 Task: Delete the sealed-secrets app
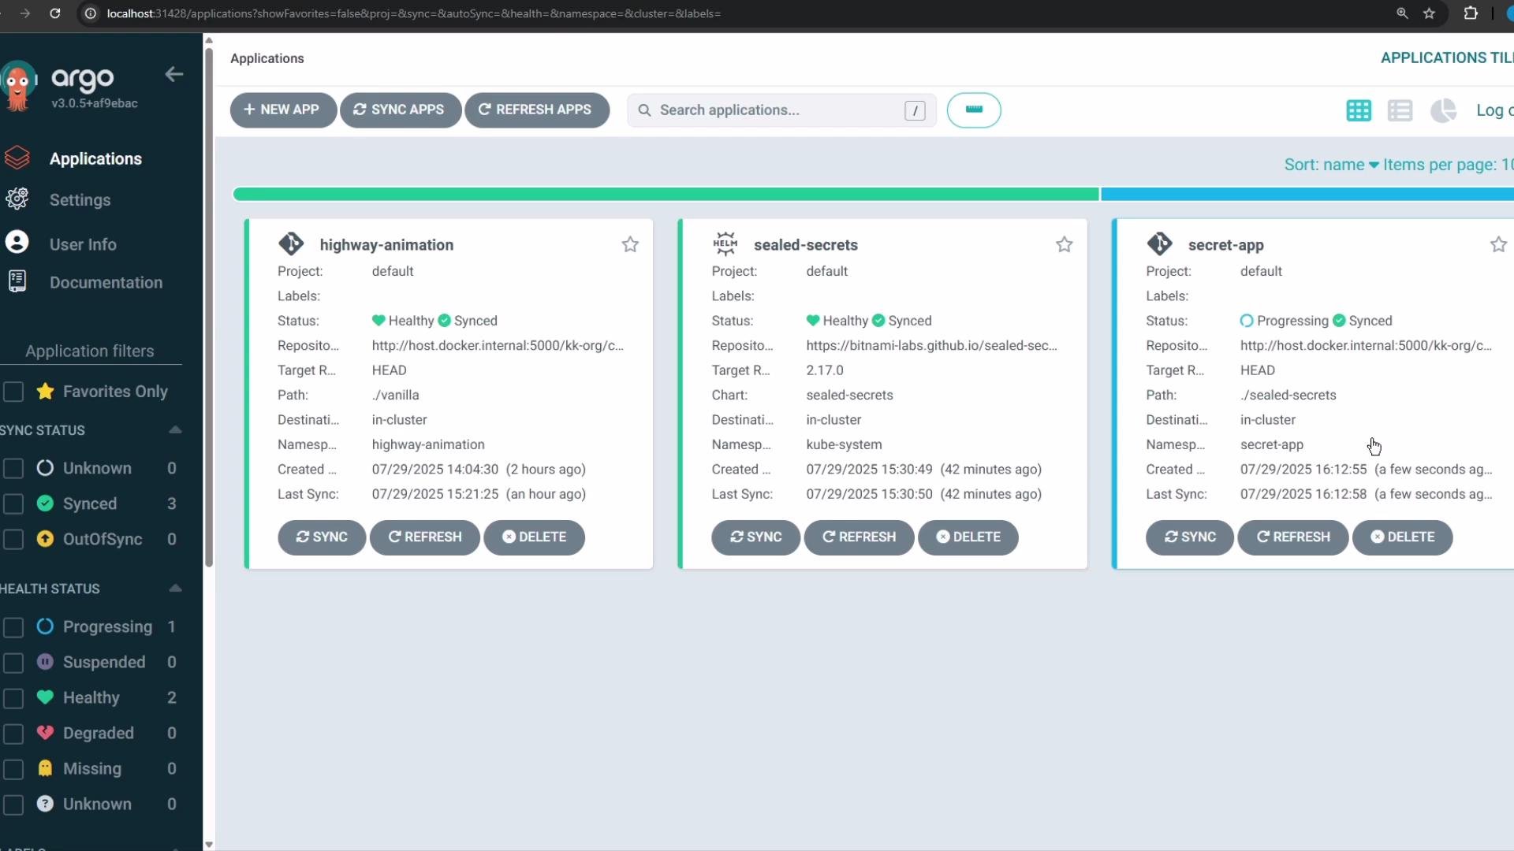968,537
